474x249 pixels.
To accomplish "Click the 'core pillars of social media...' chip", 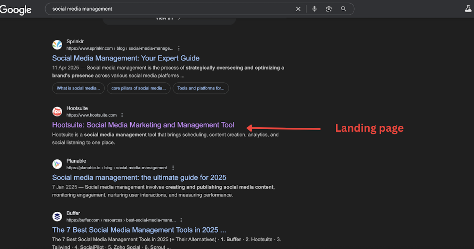I will click(x=138, y=88).
